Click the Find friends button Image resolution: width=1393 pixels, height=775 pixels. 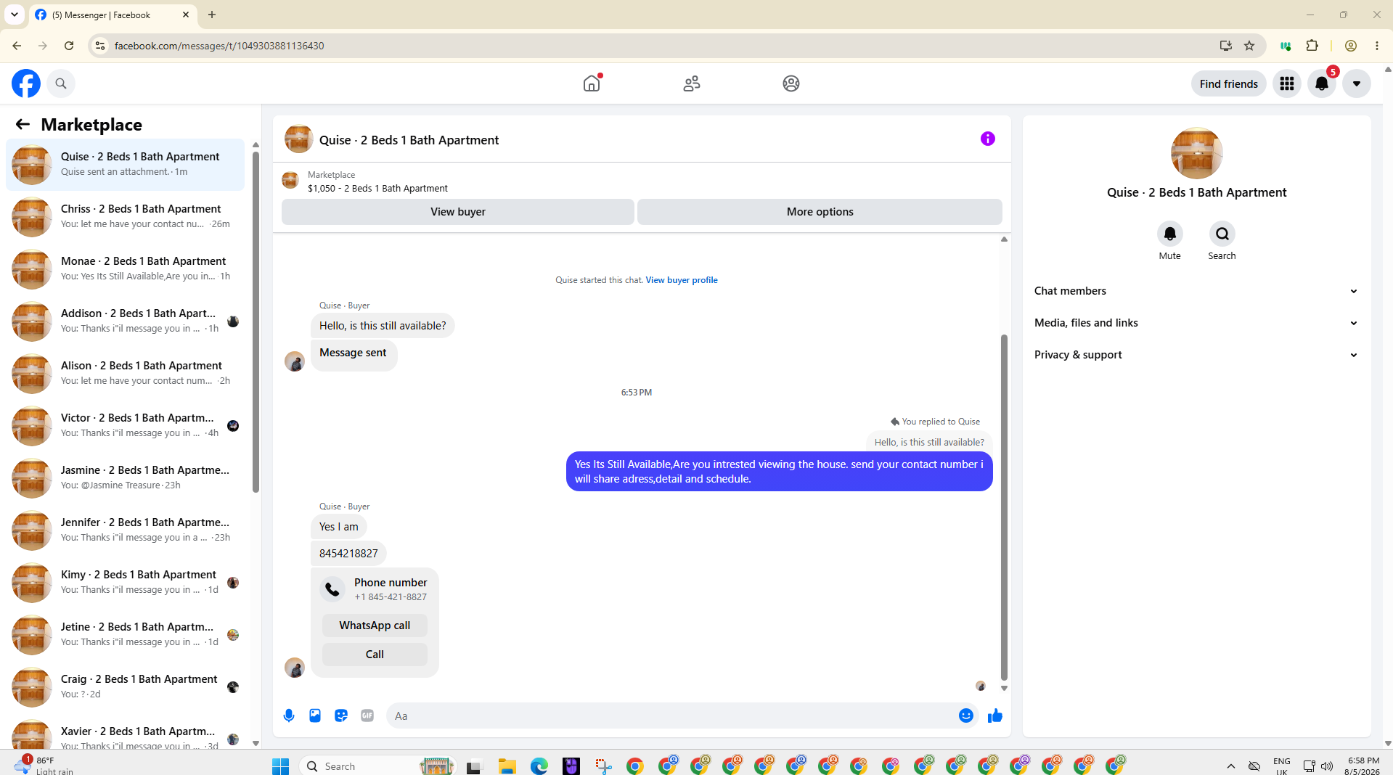1229,83
